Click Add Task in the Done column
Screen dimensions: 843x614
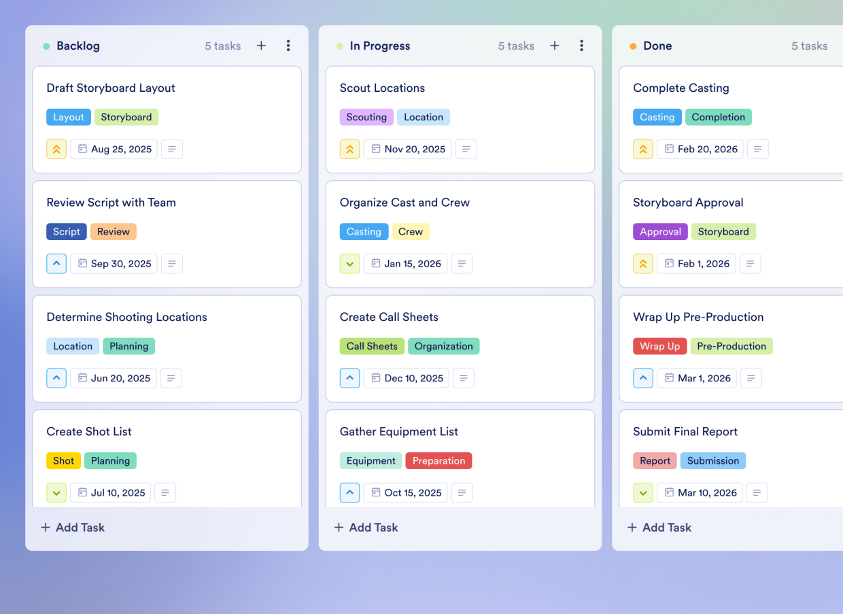click(x=659, y=527)
